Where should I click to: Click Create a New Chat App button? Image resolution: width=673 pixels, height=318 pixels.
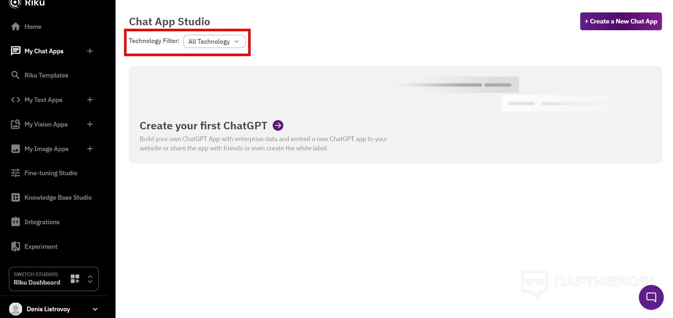click(x=621, y=21)
